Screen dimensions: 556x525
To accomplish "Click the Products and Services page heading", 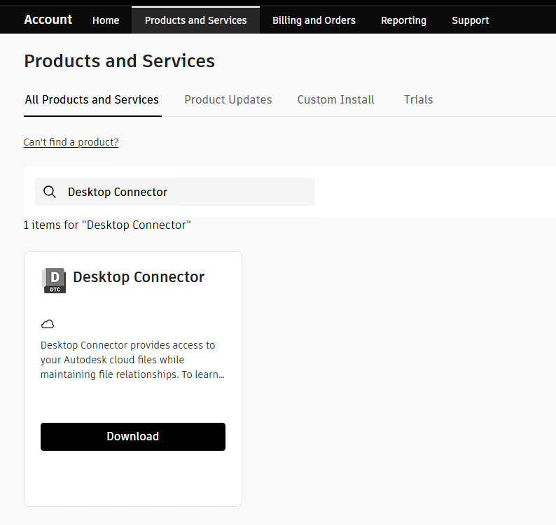I will tap(119, 61).
